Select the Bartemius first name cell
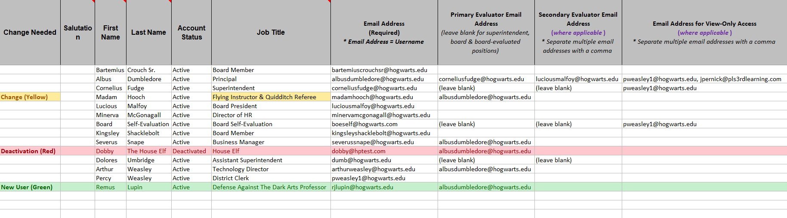 click(x=110, y=70)
